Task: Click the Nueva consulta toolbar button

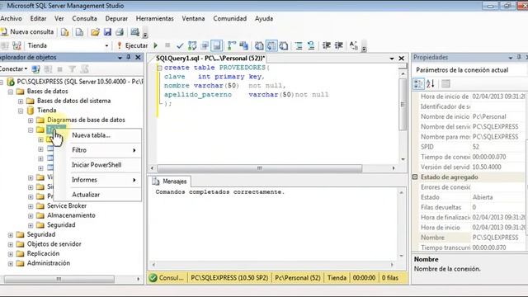Action: 27,32
